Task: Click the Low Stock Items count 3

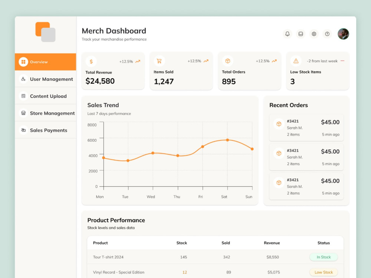Action: tap(292, 82)
